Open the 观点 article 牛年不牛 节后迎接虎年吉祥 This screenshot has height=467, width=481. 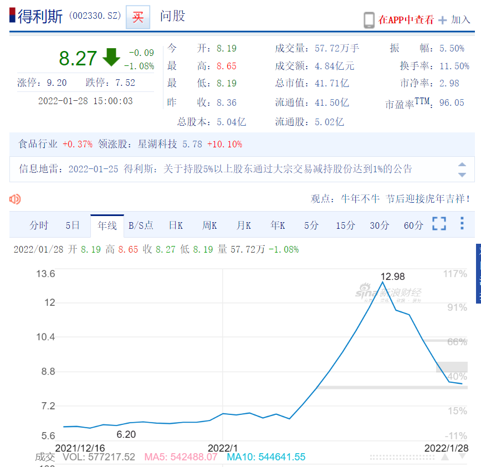tap(405, 199)
